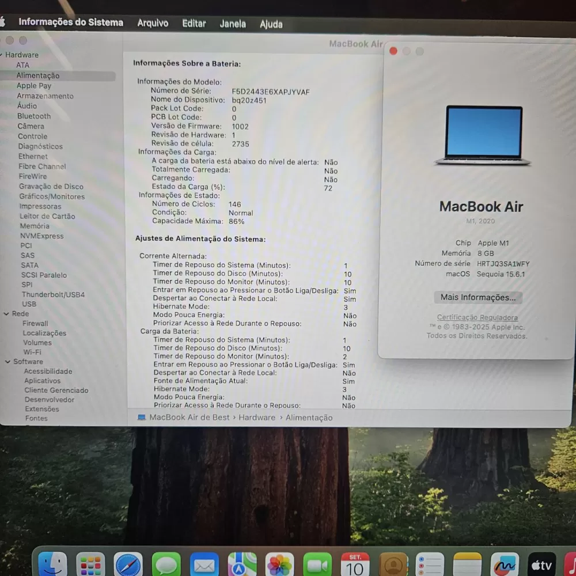Select Alimentação in the sidebar
Viewport: 576px width, 576px height.
pos(58,75)
